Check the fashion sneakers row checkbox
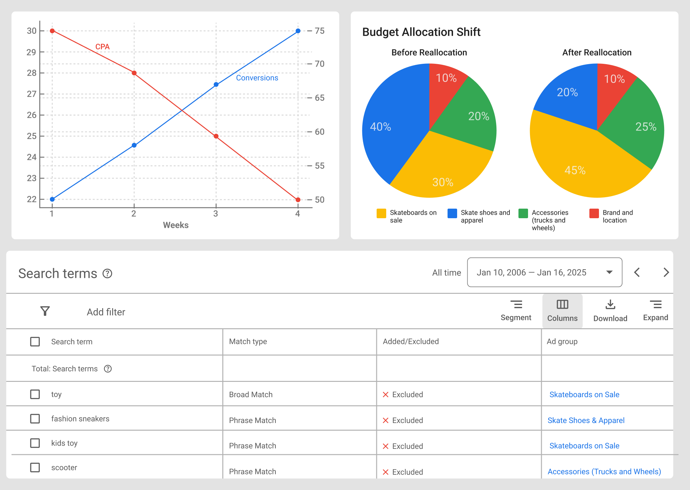The width and height of the screenshot is (690, 490). coord(34,419)
